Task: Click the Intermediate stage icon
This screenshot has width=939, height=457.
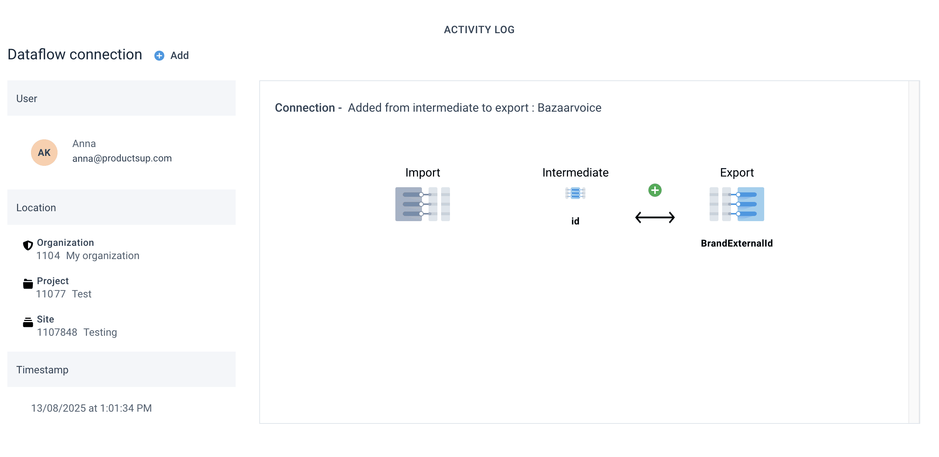Action: [575, 193]
